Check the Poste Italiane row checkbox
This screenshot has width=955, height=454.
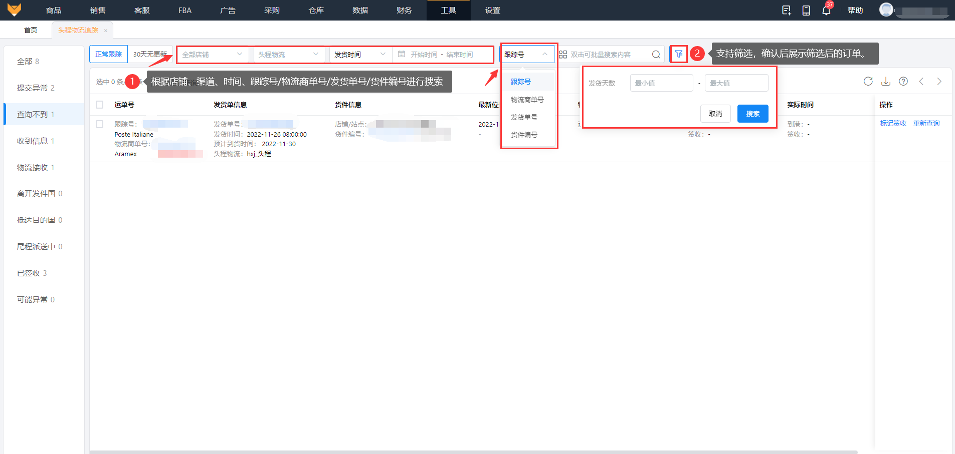[100, 124]
